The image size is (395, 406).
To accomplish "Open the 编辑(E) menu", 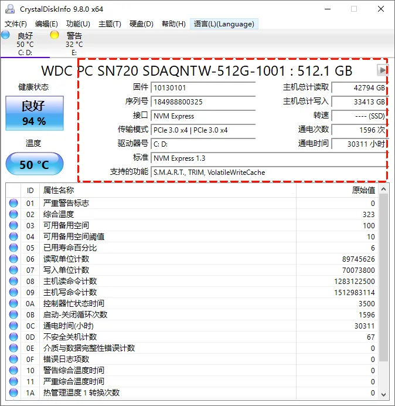I will point(46,24).
